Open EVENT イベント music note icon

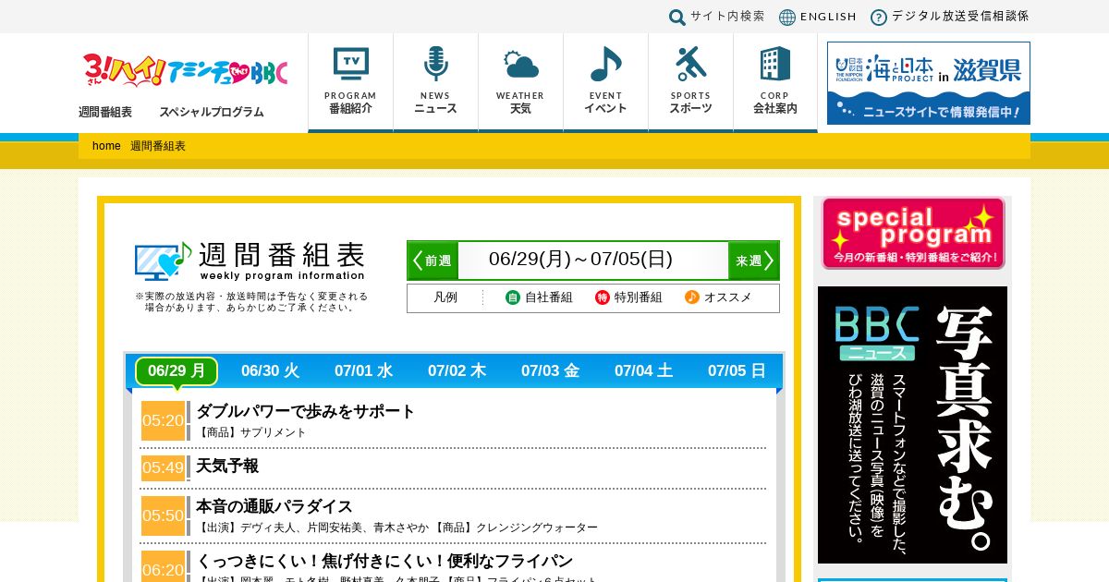click(606, 64)
